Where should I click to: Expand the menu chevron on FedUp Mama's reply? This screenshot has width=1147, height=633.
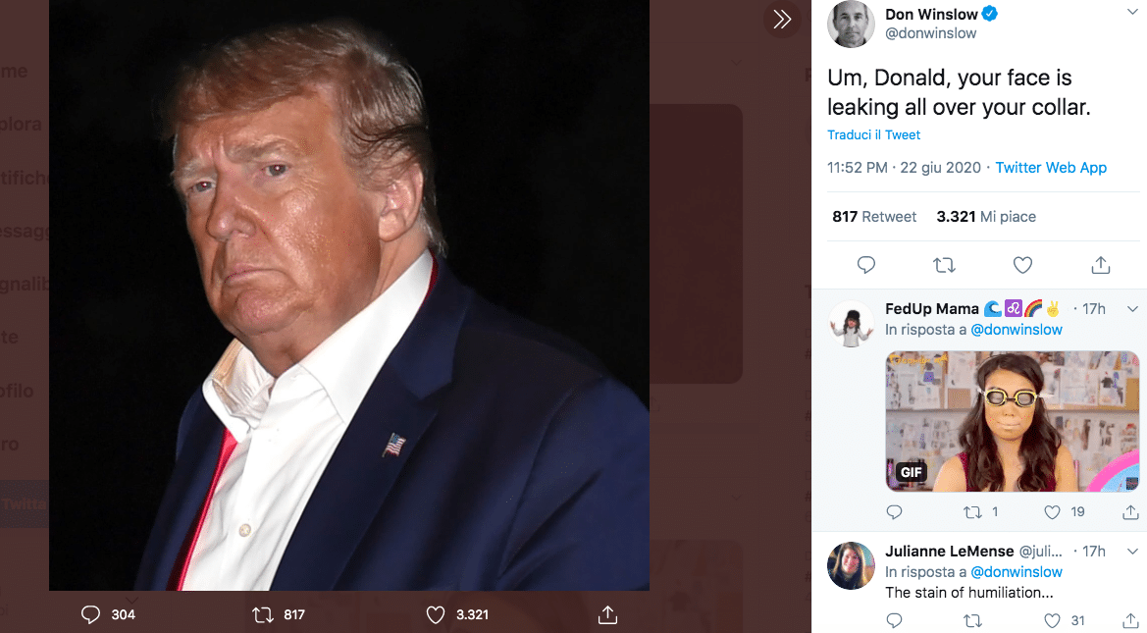pyautogui.click(x=1134, y=307)
